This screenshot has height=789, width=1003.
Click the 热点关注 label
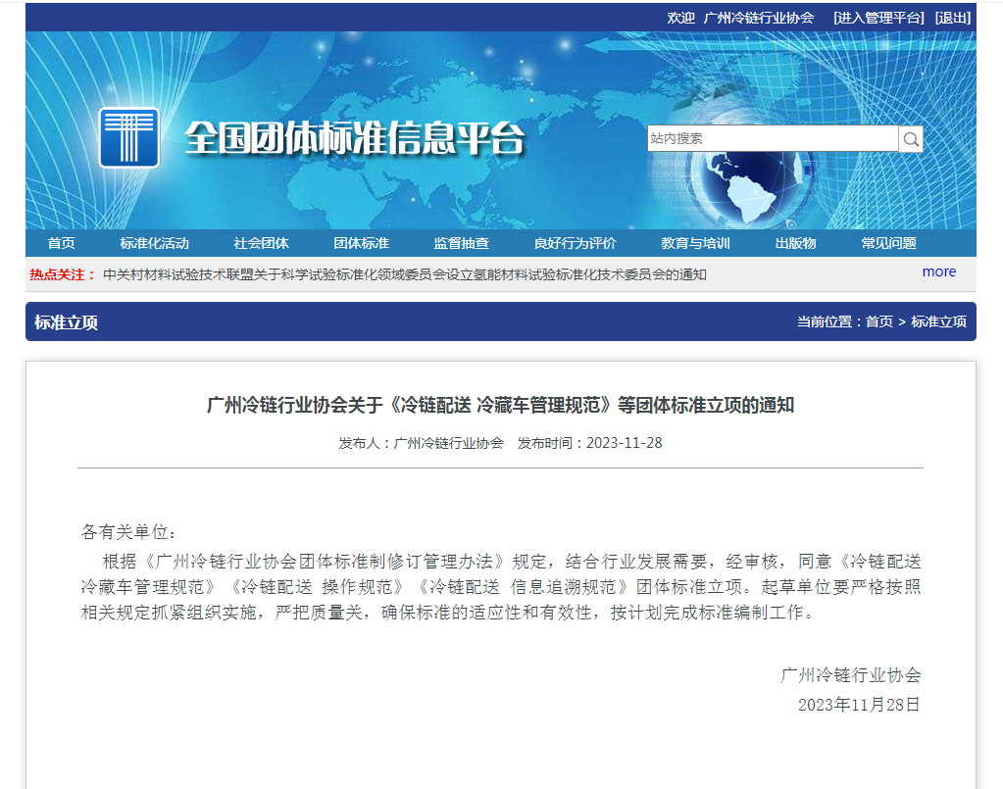coord(62,275)
